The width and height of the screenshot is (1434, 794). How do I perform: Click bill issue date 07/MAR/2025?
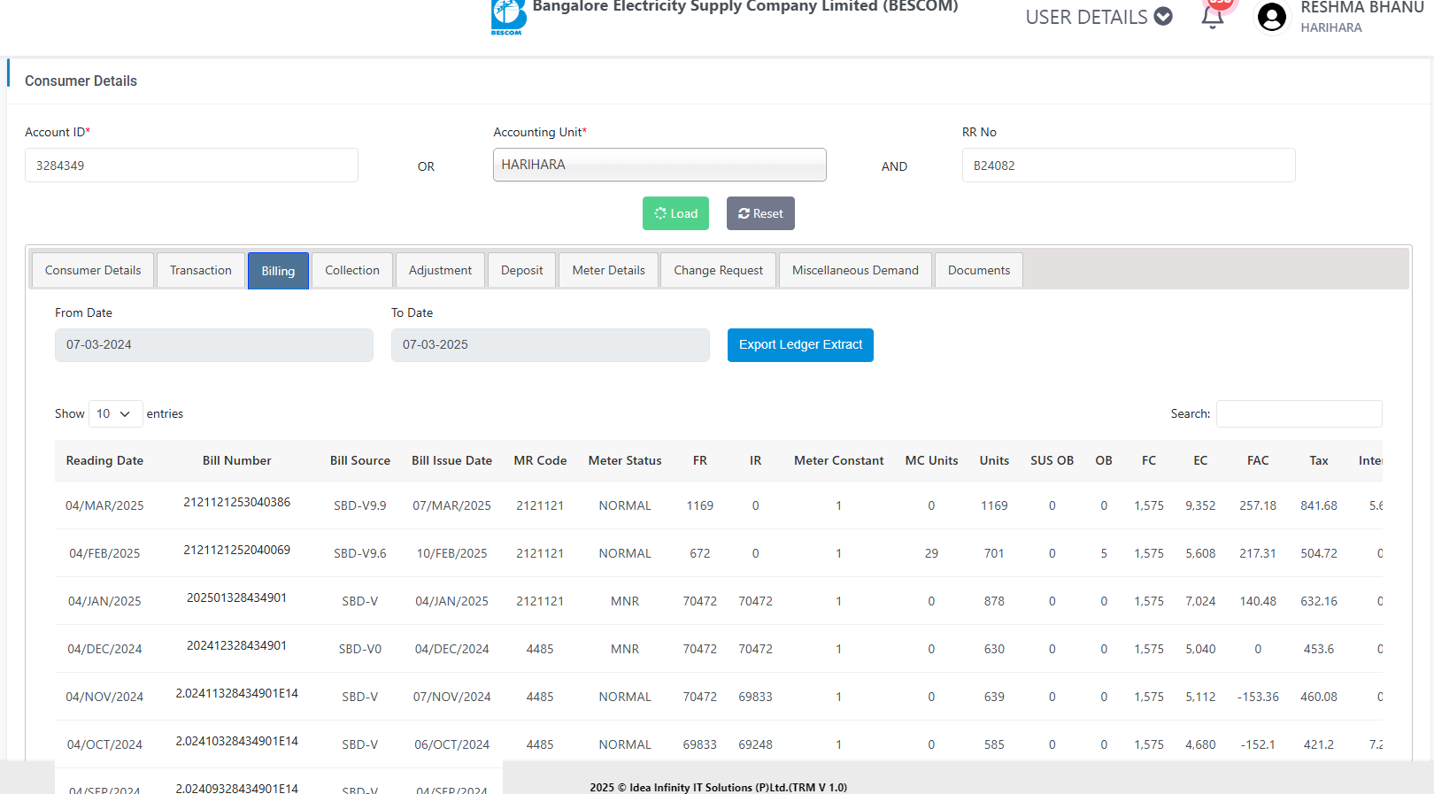point(451,505)
